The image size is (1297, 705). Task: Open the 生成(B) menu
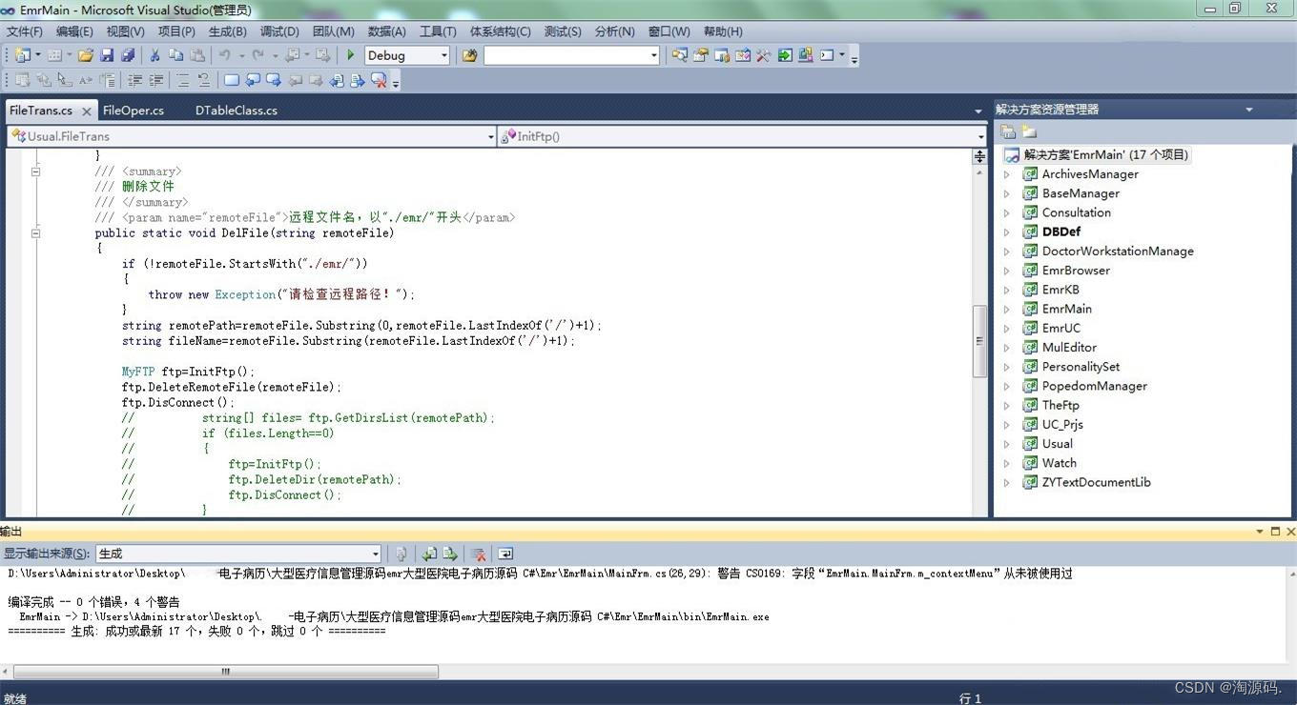227,31
